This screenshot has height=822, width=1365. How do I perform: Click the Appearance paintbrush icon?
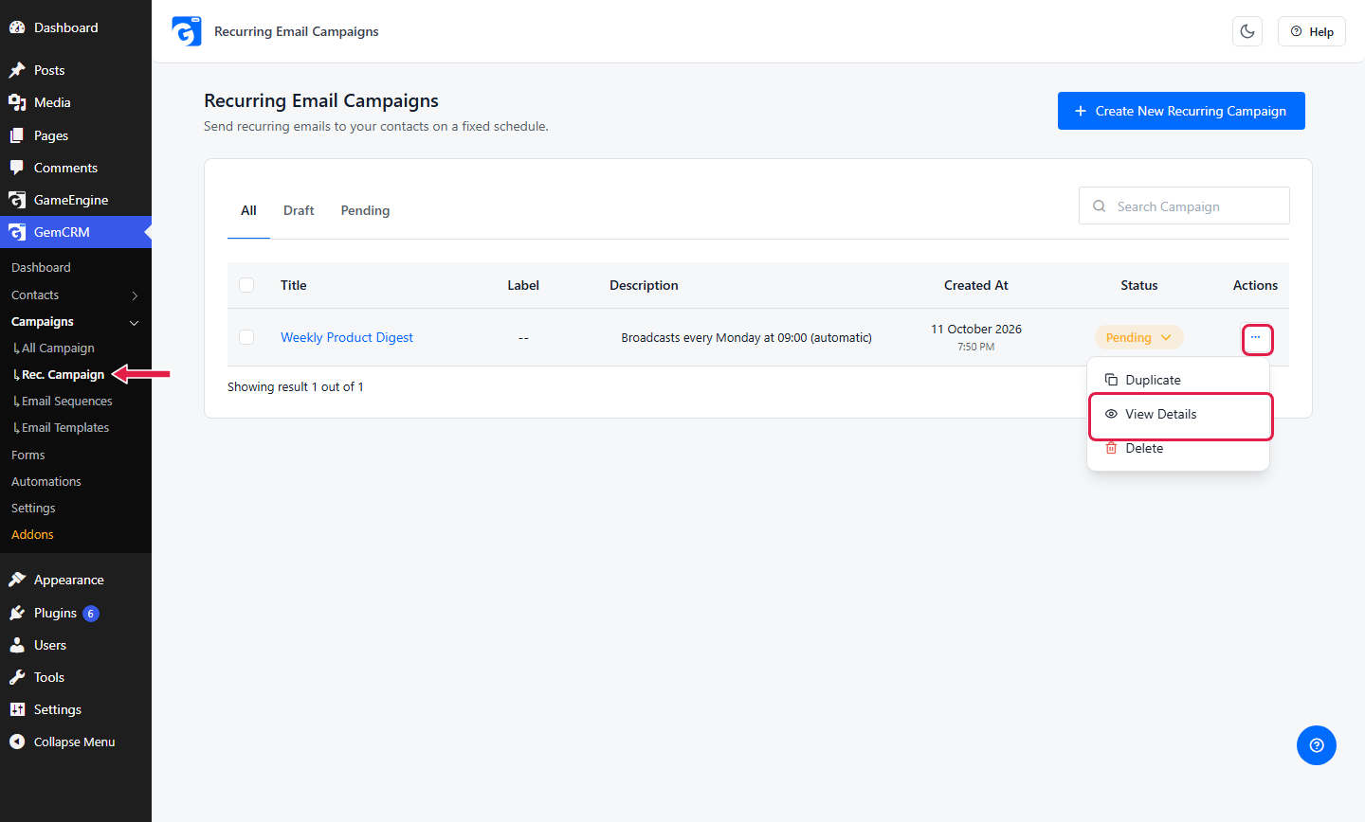pos(17,580)
